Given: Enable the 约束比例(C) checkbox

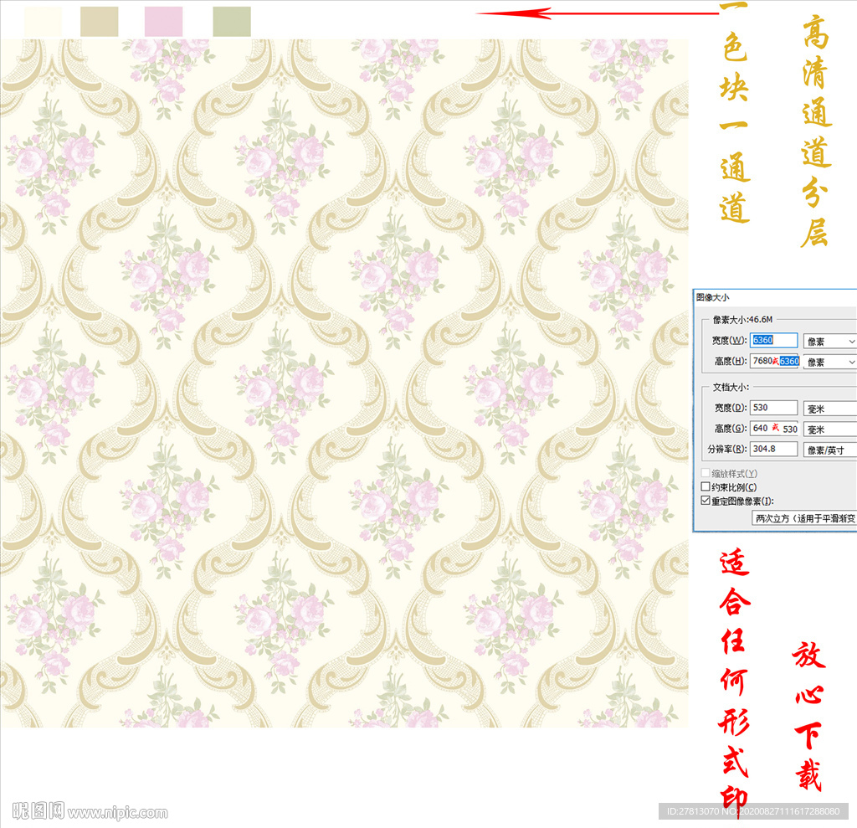Looking at the screenshot, I should (x=706, y=486).
